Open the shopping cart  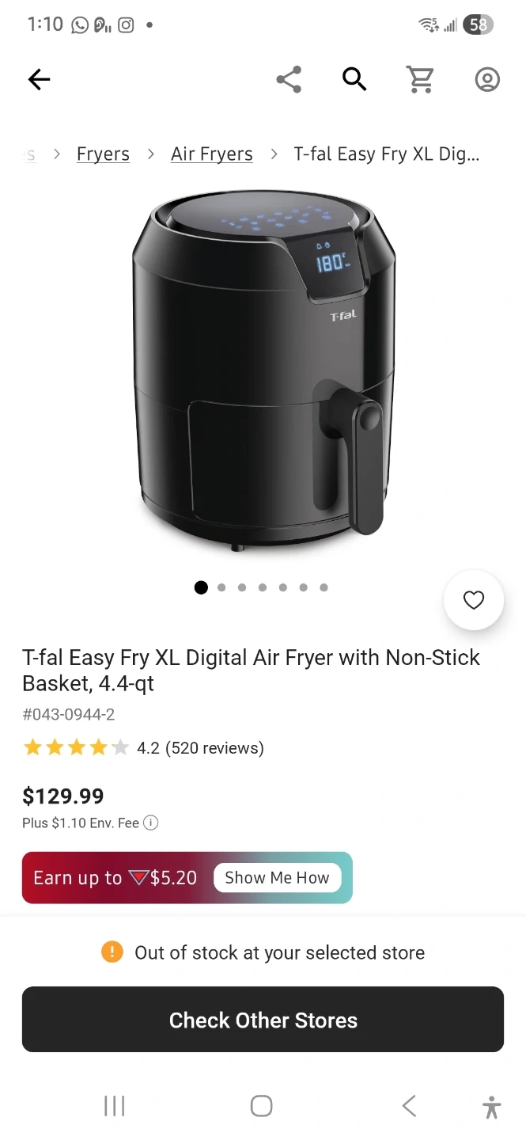(420, 79)
